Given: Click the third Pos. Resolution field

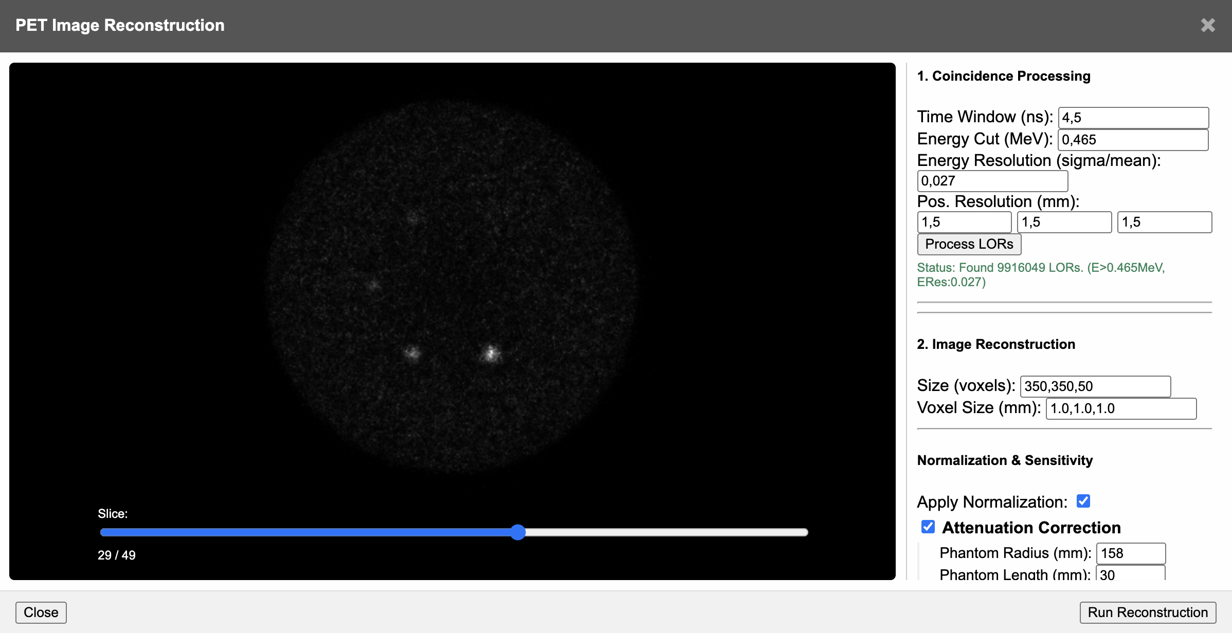Looking at the screenshot, I should pos(1164,222).
